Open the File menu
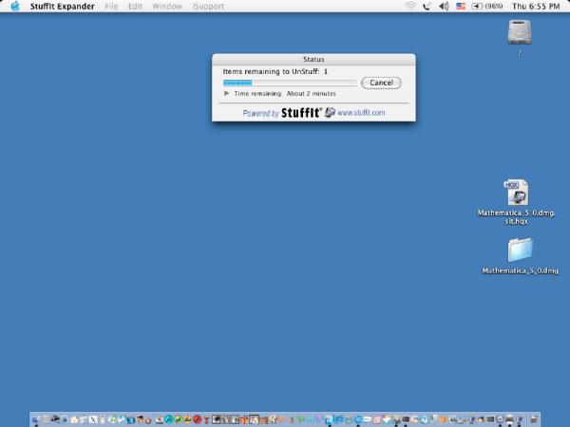This screenshot has width=570, height=427. (x=112, y=6)
